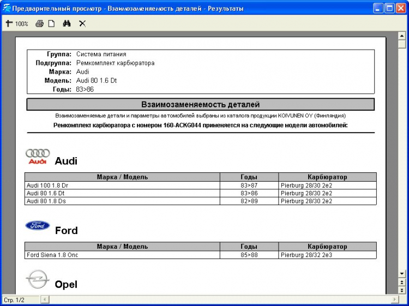This screenshot has width=409, height=306.
Task: Click the Ford oval logo
Action: 38,226
